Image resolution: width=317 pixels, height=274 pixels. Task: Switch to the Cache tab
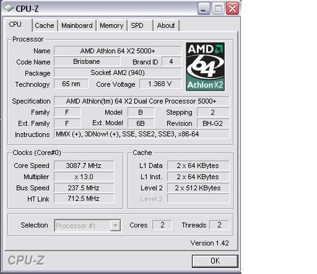45,25
